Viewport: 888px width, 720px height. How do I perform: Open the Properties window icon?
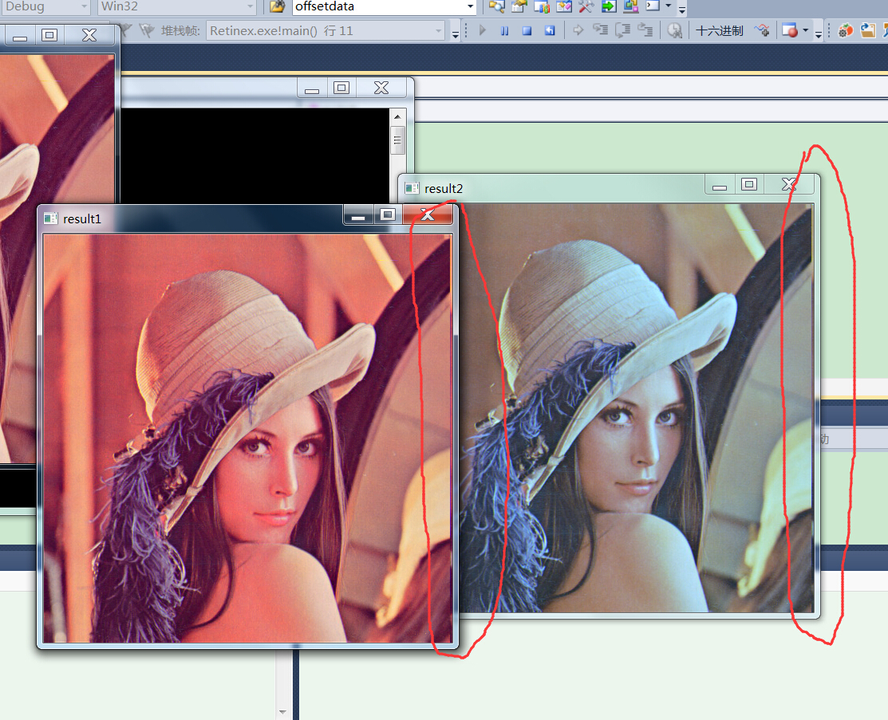(x=519, y=6)
